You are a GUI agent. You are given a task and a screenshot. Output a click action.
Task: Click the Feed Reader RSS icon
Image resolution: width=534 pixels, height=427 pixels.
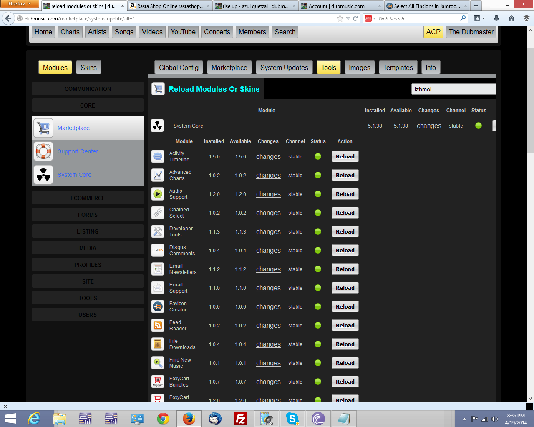(158, 325)
